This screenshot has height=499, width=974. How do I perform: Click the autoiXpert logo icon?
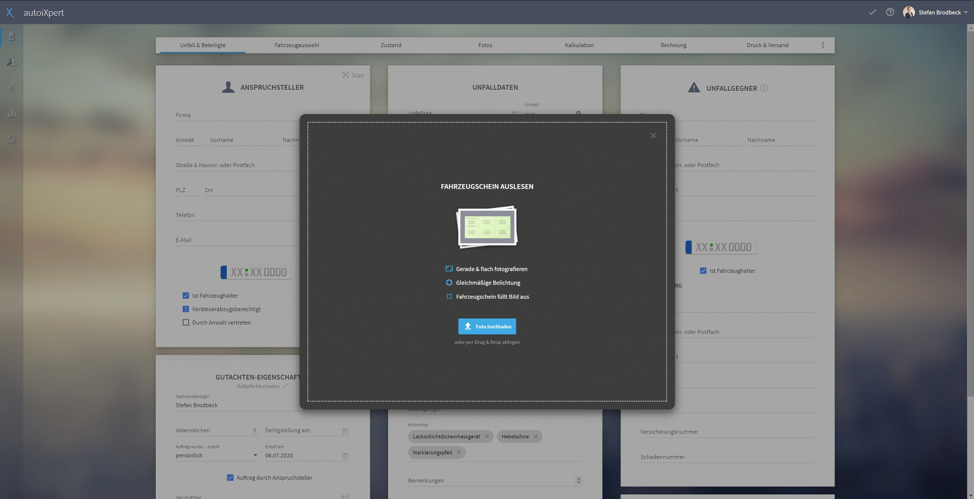(10, 13)
